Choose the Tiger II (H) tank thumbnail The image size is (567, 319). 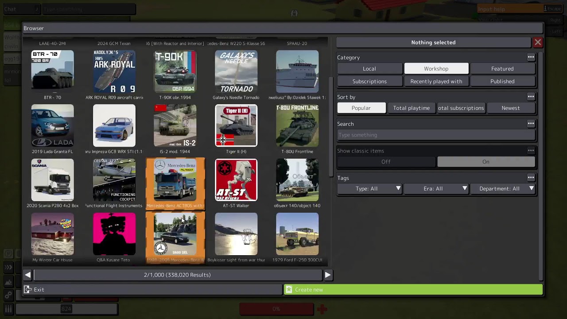(236, 125)
